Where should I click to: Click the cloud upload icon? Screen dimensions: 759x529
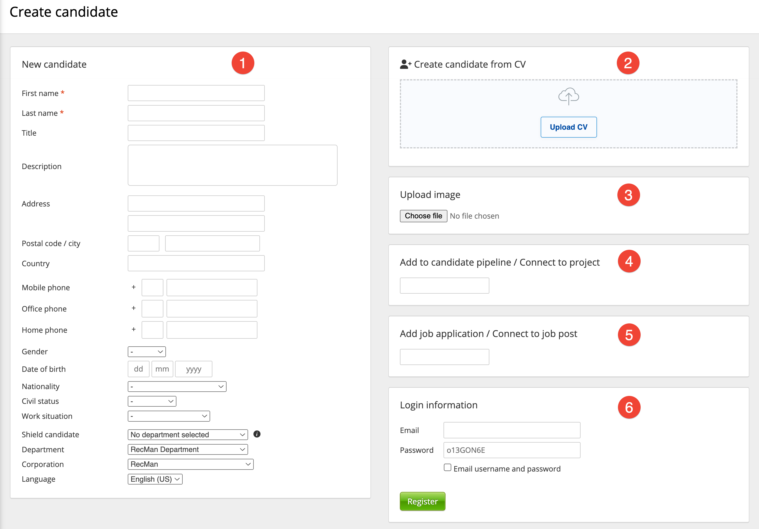click(568, 96)
